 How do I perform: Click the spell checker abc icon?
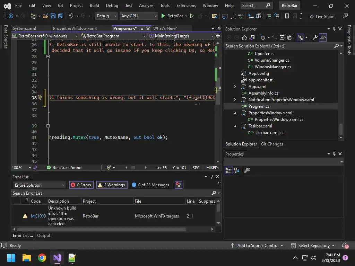pos(240,16)
